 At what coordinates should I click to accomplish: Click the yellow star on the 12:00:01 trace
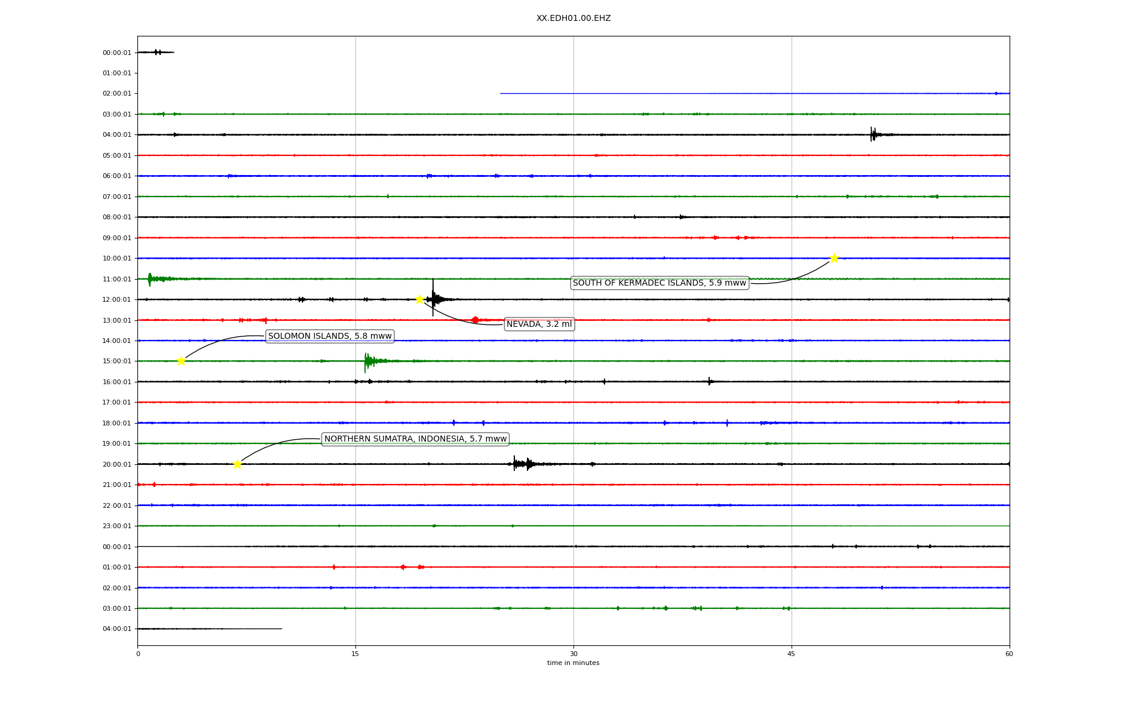click(419, 299)
